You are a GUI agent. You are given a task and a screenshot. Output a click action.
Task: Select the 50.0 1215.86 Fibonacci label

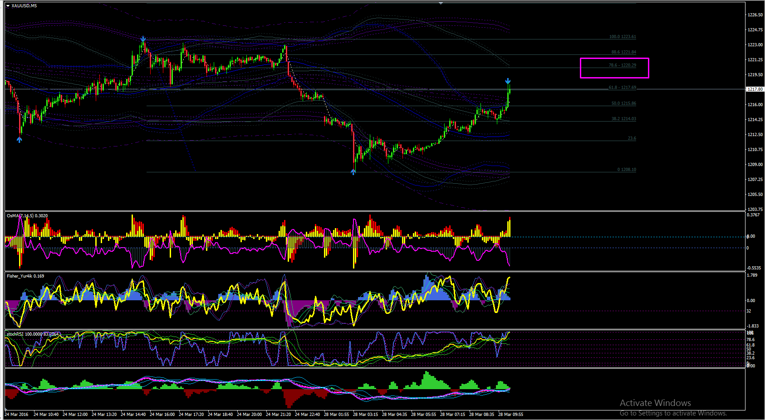[x=623, y=103]
